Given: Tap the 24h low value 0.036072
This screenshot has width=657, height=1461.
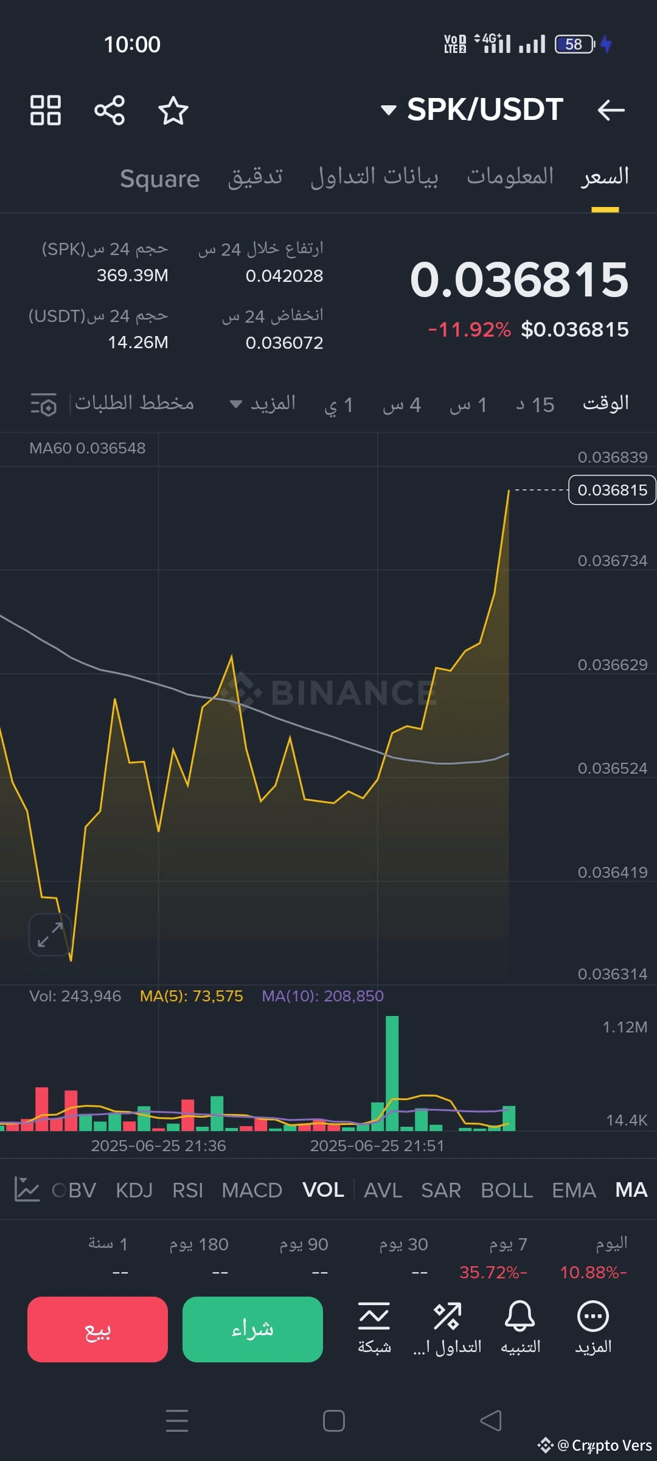Looking at the screenshot, I should click(284, 343).
